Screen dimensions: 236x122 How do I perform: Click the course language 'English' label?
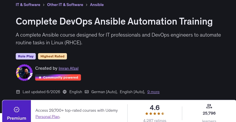tap(76, 92)
